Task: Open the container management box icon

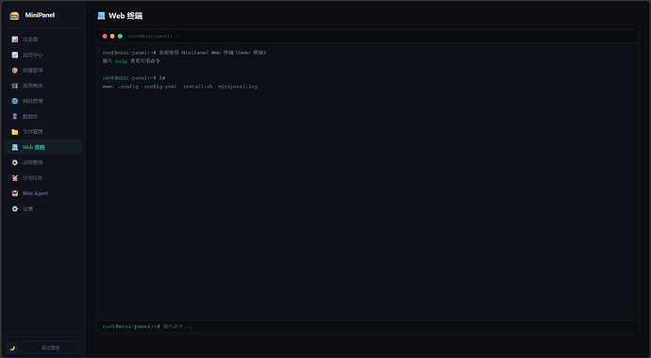Action: (15, 70)
